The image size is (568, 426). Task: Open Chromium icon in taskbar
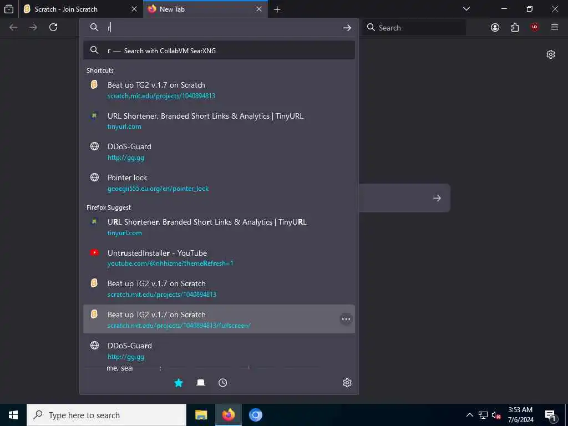click(x=255, y=415)
